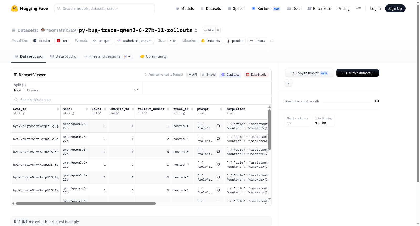
Task: Switch to the Dataset card tab
Action: tap(28, 56)
